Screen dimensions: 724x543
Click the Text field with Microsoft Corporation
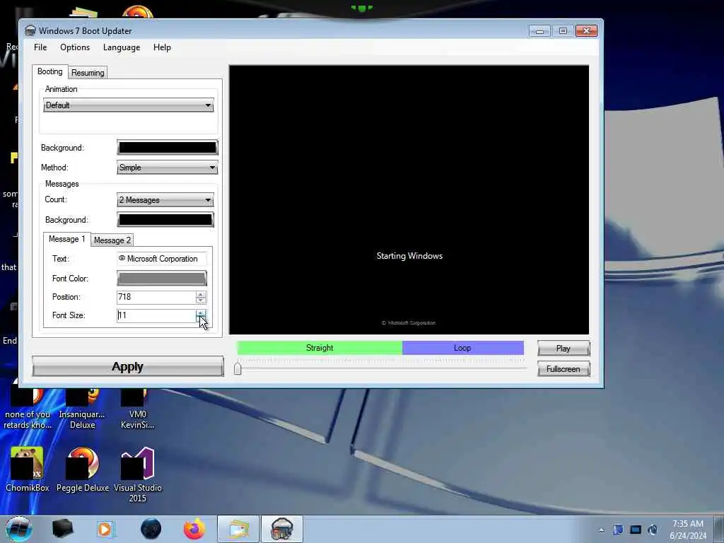click(162, 259)
